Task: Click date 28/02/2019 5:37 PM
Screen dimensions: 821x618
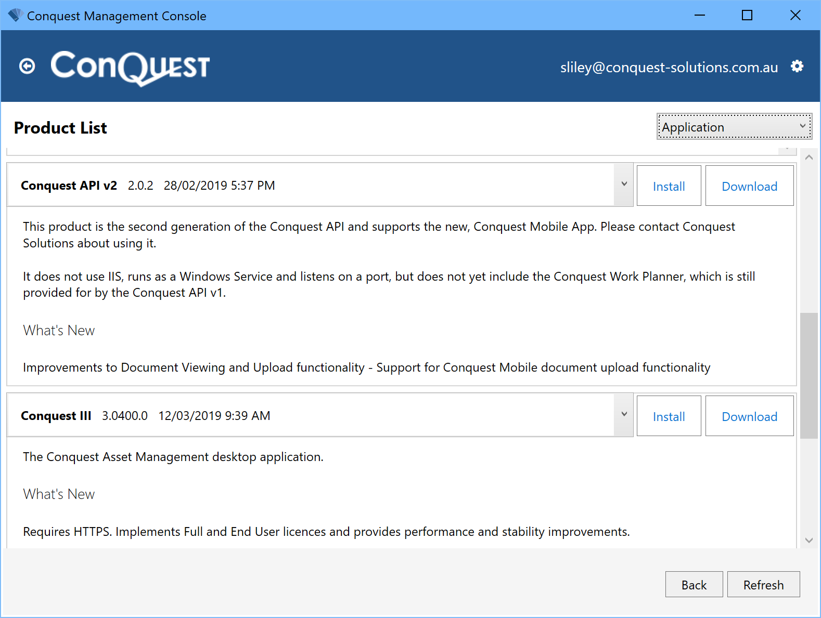Action: coord(219,186)
